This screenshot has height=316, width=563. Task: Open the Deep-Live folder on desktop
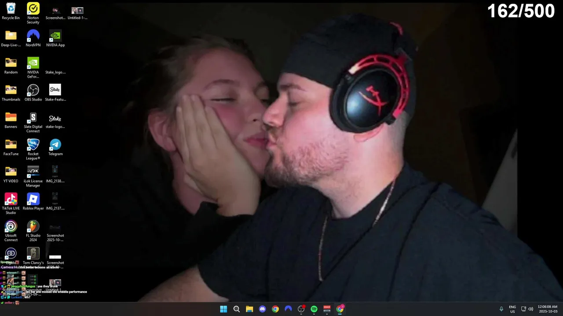click(11, 39)
